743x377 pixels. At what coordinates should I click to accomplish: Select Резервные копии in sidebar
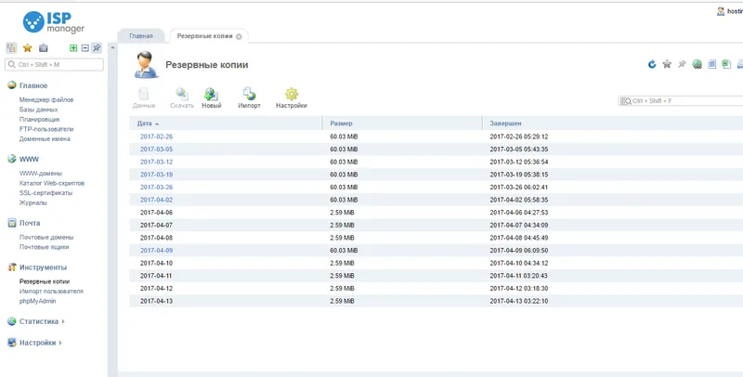(45, 281)
